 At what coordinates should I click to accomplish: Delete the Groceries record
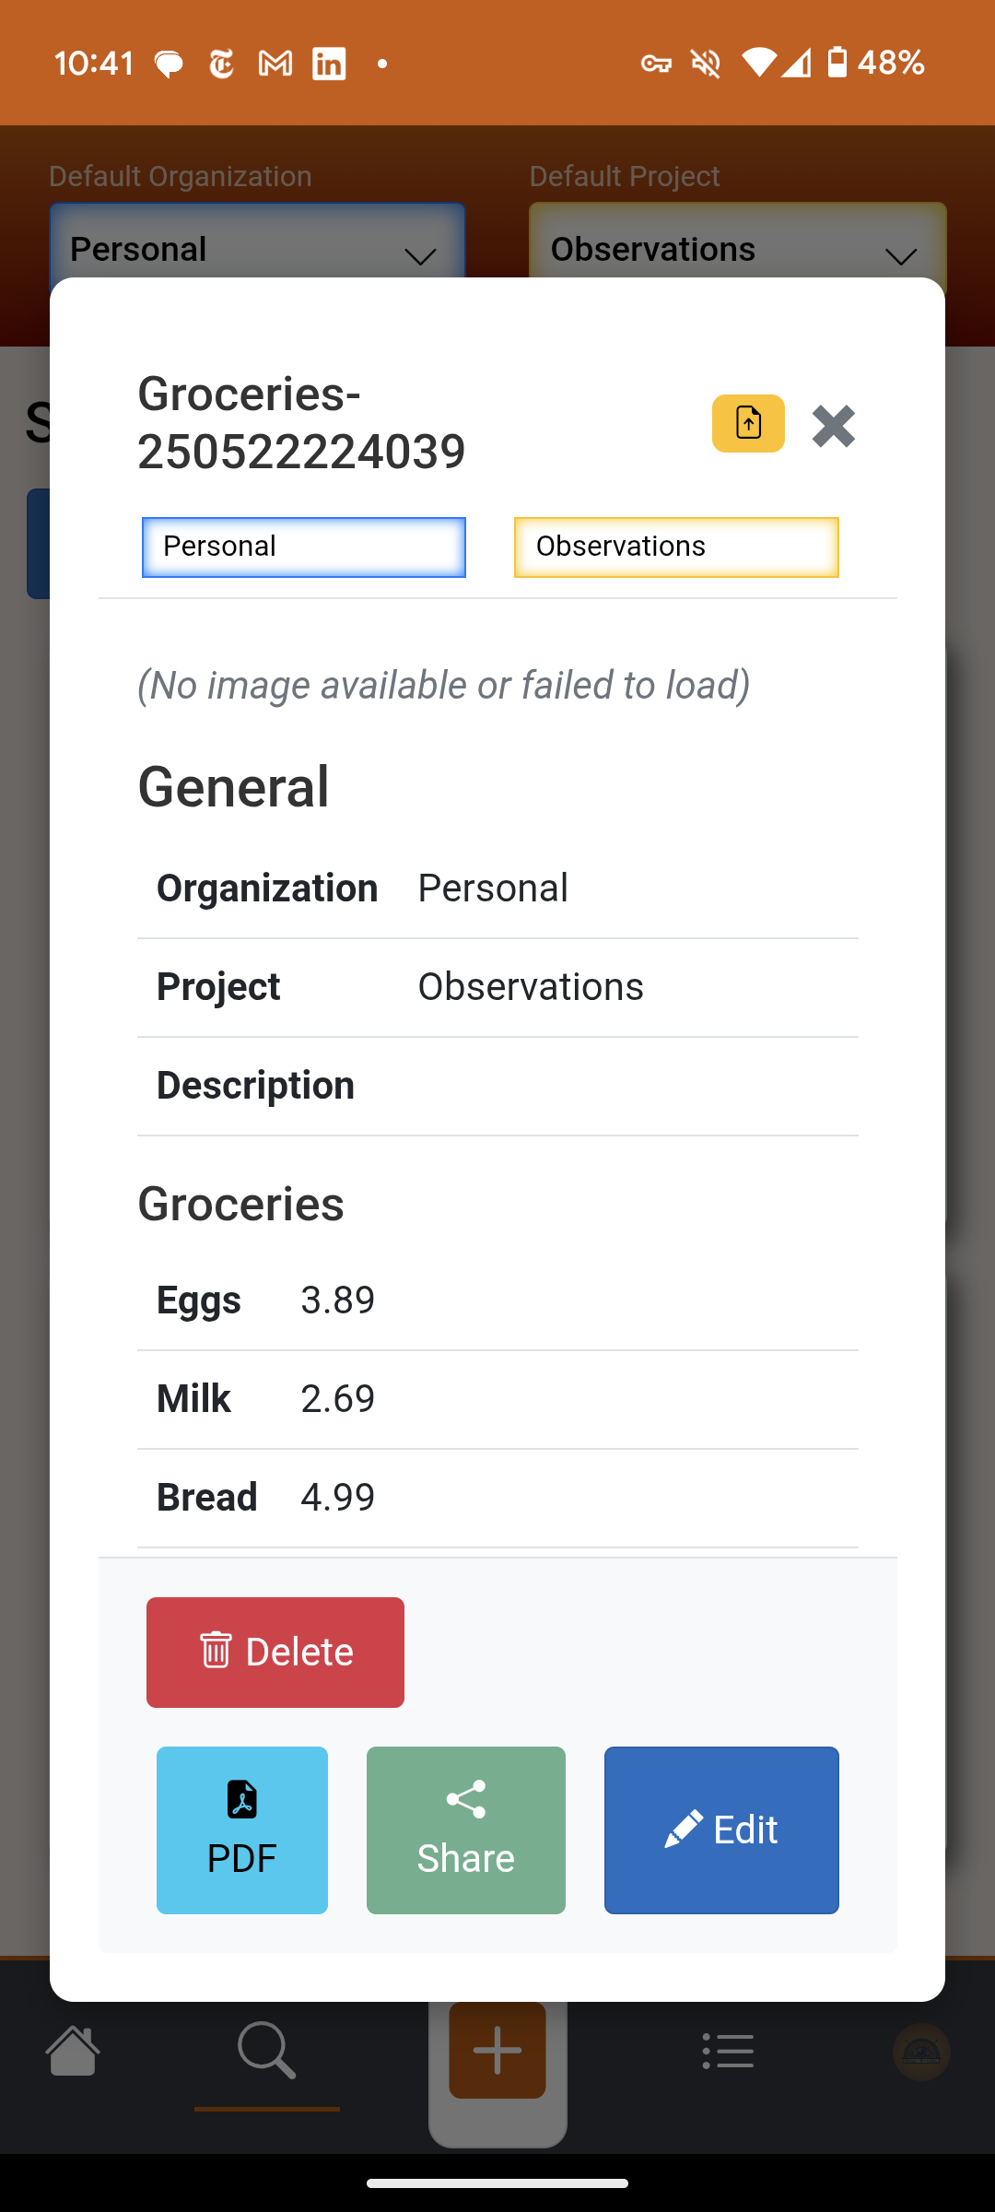(x=275, y=1652)
